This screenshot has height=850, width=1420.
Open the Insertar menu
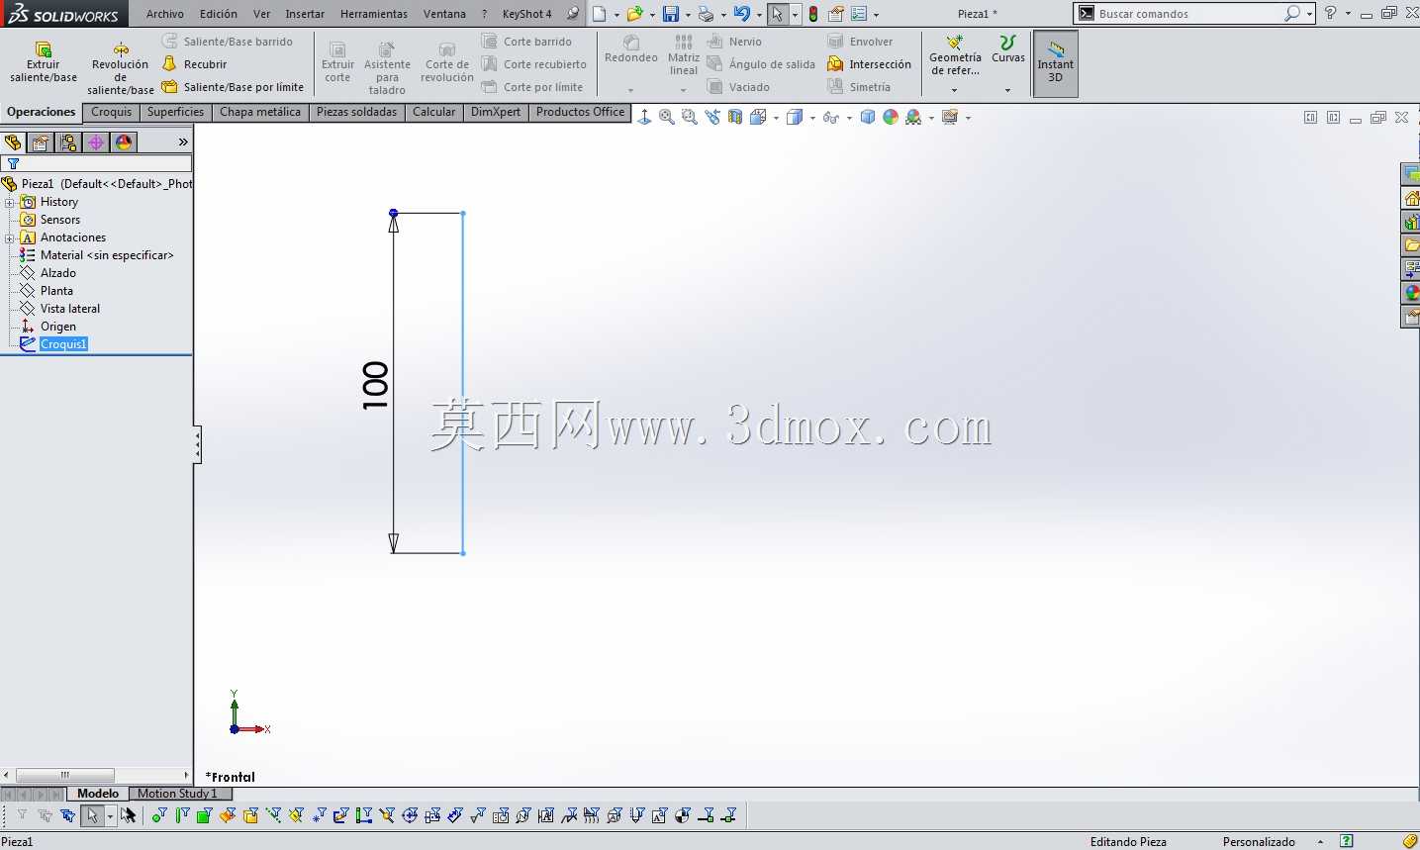(x=305, y=14)
